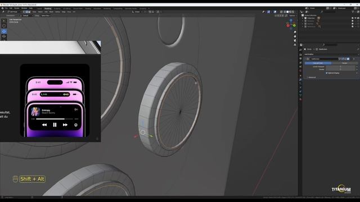Click the blue Z axis on the navigation gizmo
This screenshot has width=360, height=202.
pyautogui.click(x=291, y=20)
